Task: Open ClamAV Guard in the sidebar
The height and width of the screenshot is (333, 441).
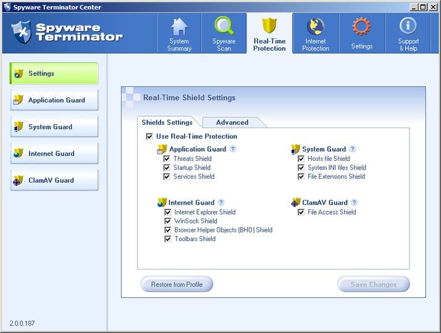Action: point(54,180)
